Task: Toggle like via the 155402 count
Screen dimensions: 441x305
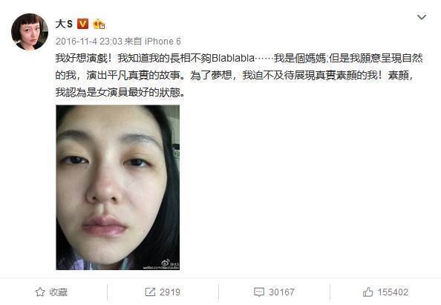Action: (x=393, y=292)
